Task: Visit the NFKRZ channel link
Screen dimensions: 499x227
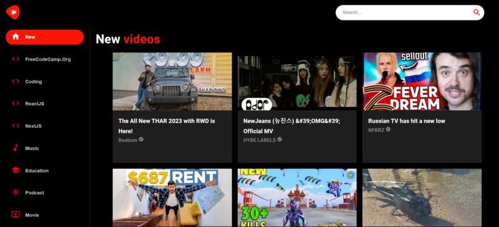Action: point(376,130)
